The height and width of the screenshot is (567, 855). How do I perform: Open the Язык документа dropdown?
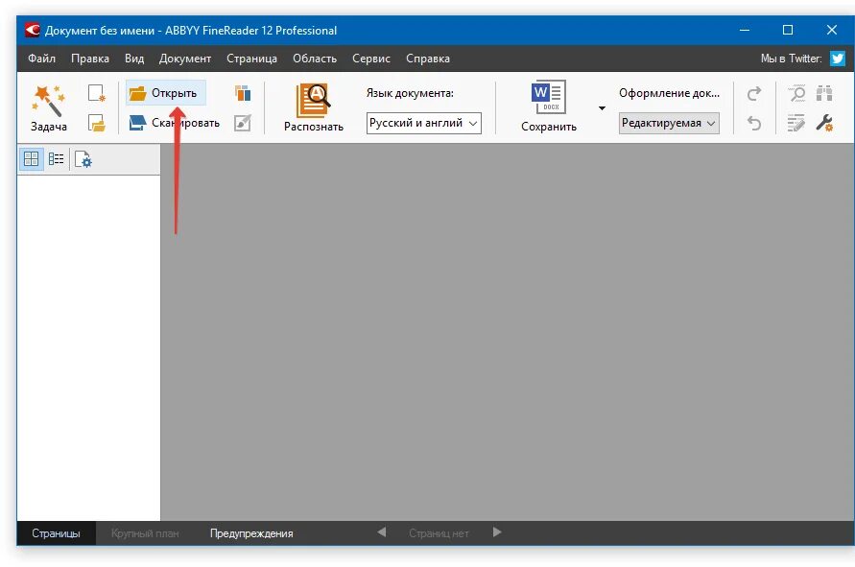pos(424,123)
